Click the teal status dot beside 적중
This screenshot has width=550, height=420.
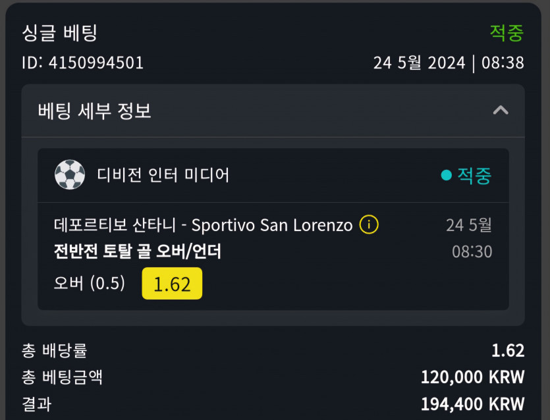446,175
